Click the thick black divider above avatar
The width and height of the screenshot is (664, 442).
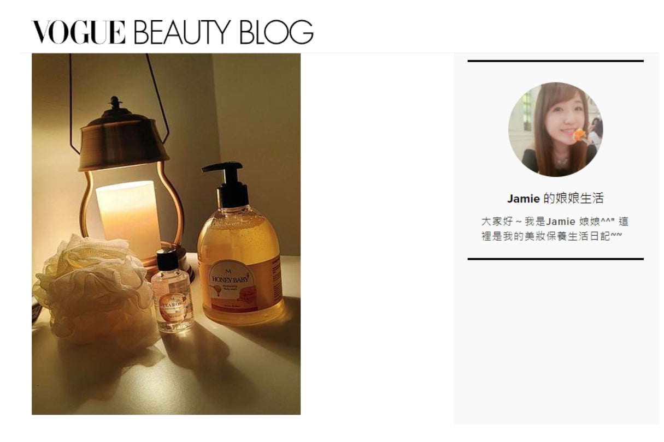tap(555, 61)
